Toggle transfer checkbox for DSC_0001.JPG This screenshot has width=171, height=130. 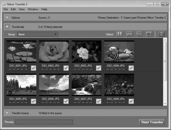click(33, 68)
